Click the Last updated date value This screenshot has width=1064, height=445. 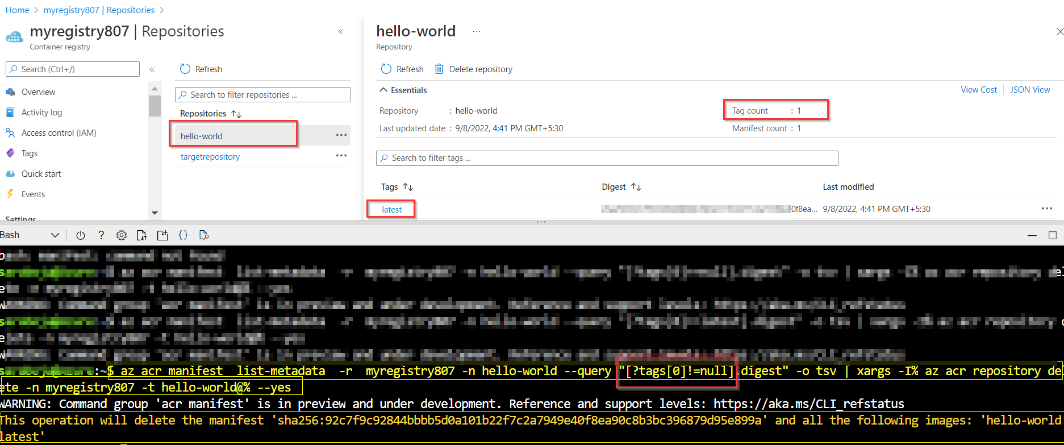click(x=509, y=128)
